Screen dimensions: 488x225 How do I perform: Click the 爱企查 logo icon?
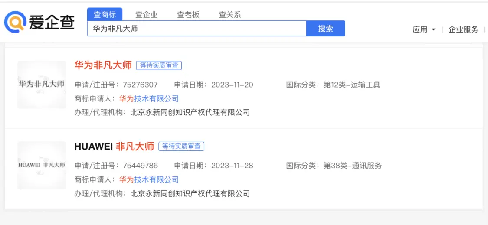tap(15, 22)
